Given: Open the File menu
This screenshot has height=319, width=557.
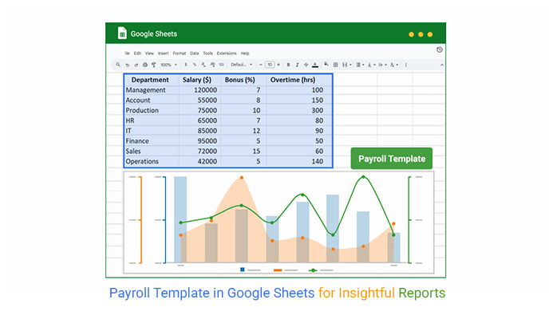Looking at the screenshot, I should [x=127, y=53].
